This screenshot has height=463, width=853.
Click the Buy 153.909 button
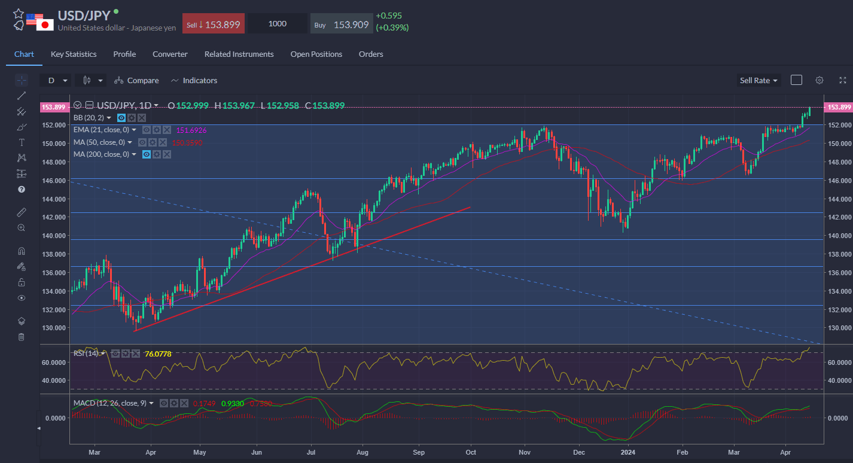341,24
